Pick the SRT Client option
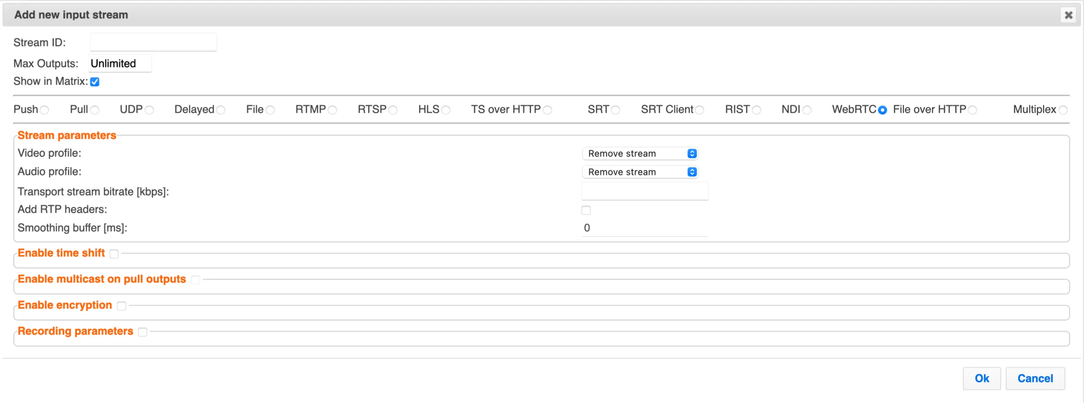The width and height of the screenshot is (1084, 403). click(700, 110)
